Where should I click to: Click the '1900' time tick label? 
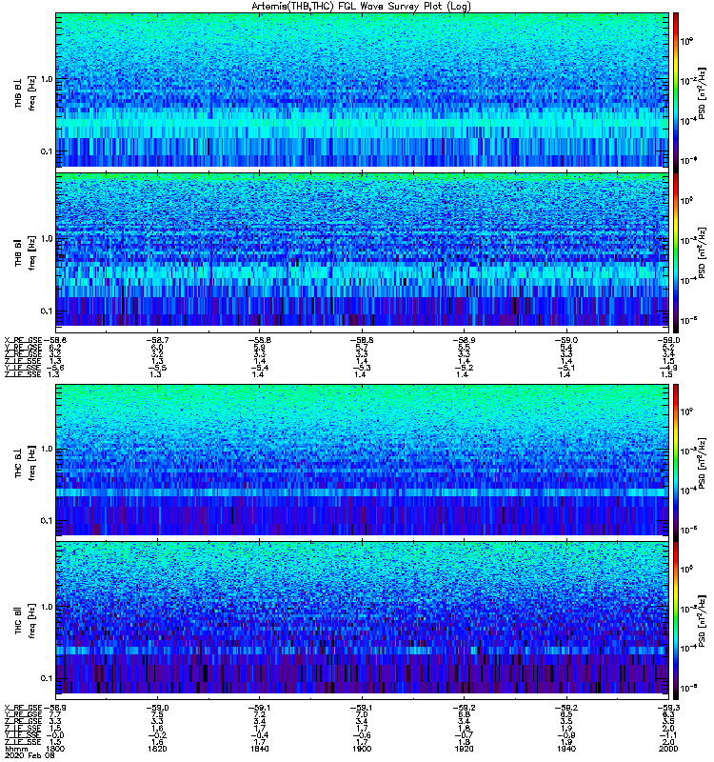[362, 749]
